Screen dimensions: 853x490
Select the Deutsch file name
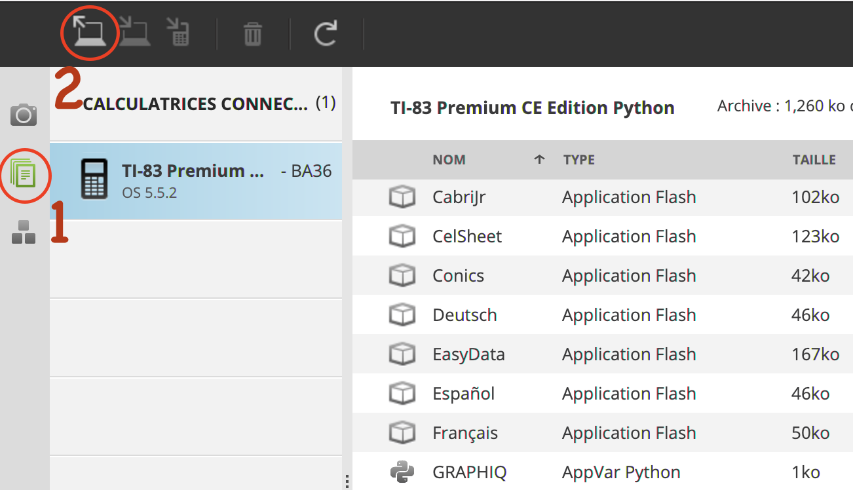(464, 315)
